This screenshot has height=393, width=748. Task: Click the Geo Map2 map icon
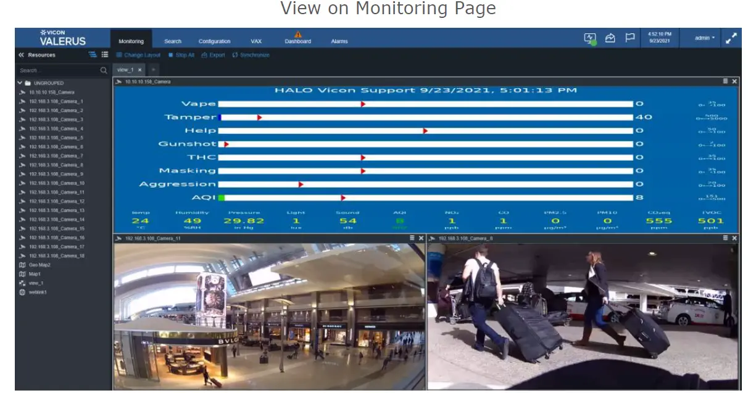coord(22,265)
